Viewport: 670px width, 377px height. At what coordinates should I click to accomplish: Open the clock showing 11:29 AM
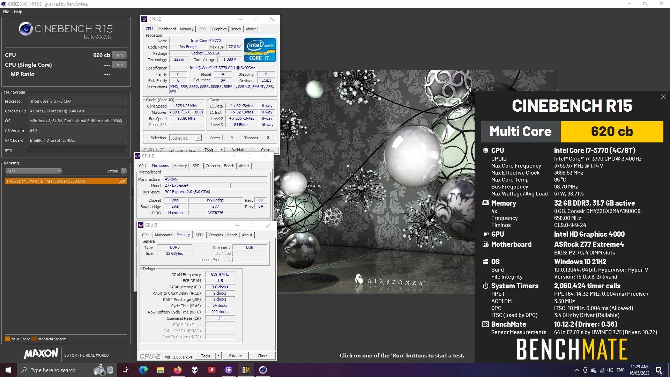coord(639,370)
